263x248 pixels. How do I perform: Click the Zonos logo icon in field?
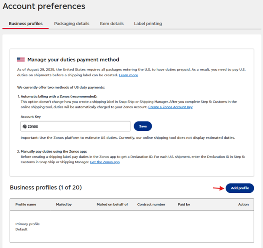[24, 127]
